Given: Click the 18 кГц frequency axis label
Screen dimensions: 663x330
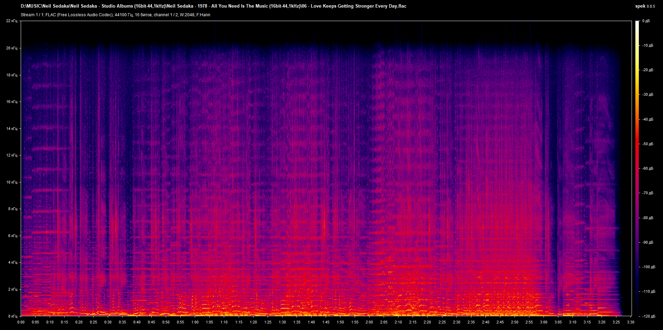Looking at the screenshot, I should coord(11,75).
